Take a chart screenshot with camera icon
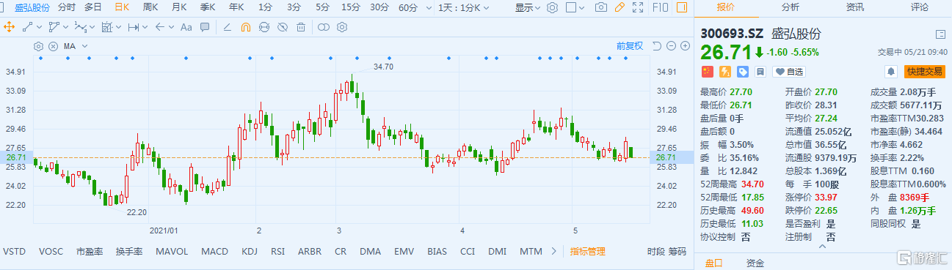 coord(601,7)
